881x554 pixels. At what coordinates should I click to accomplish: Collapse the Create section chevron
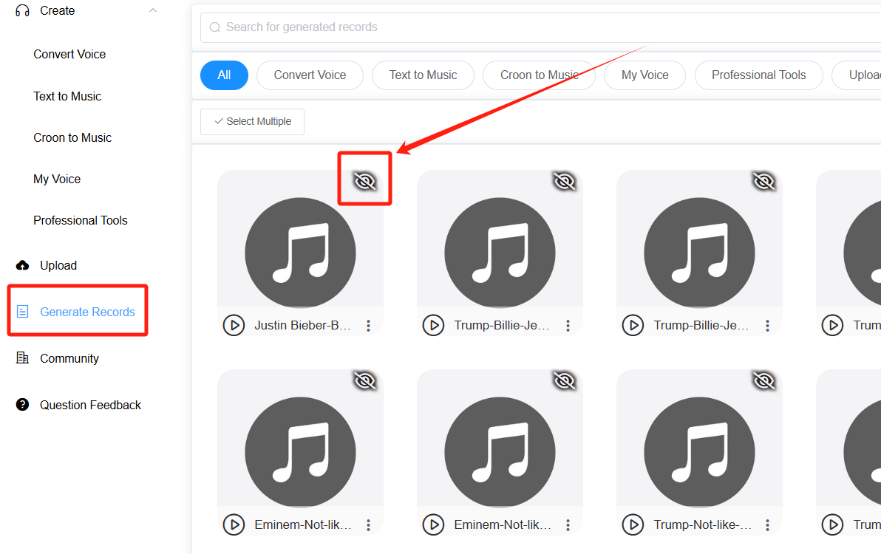point(153,10)
